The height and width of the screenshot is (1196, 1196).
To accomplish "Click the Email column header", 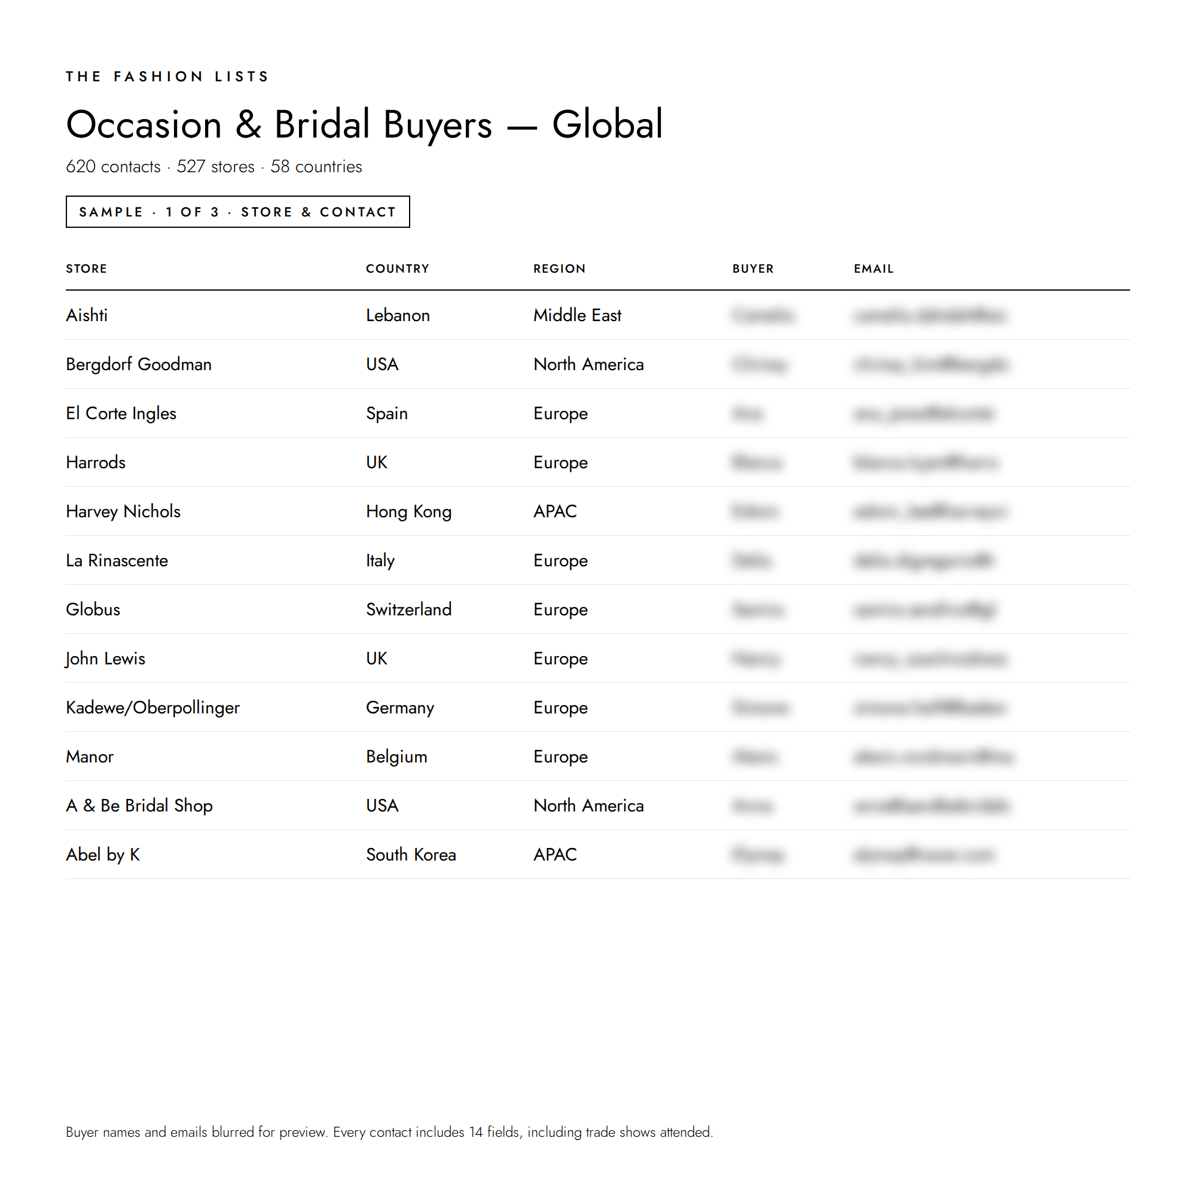I will tap(874, 269).
